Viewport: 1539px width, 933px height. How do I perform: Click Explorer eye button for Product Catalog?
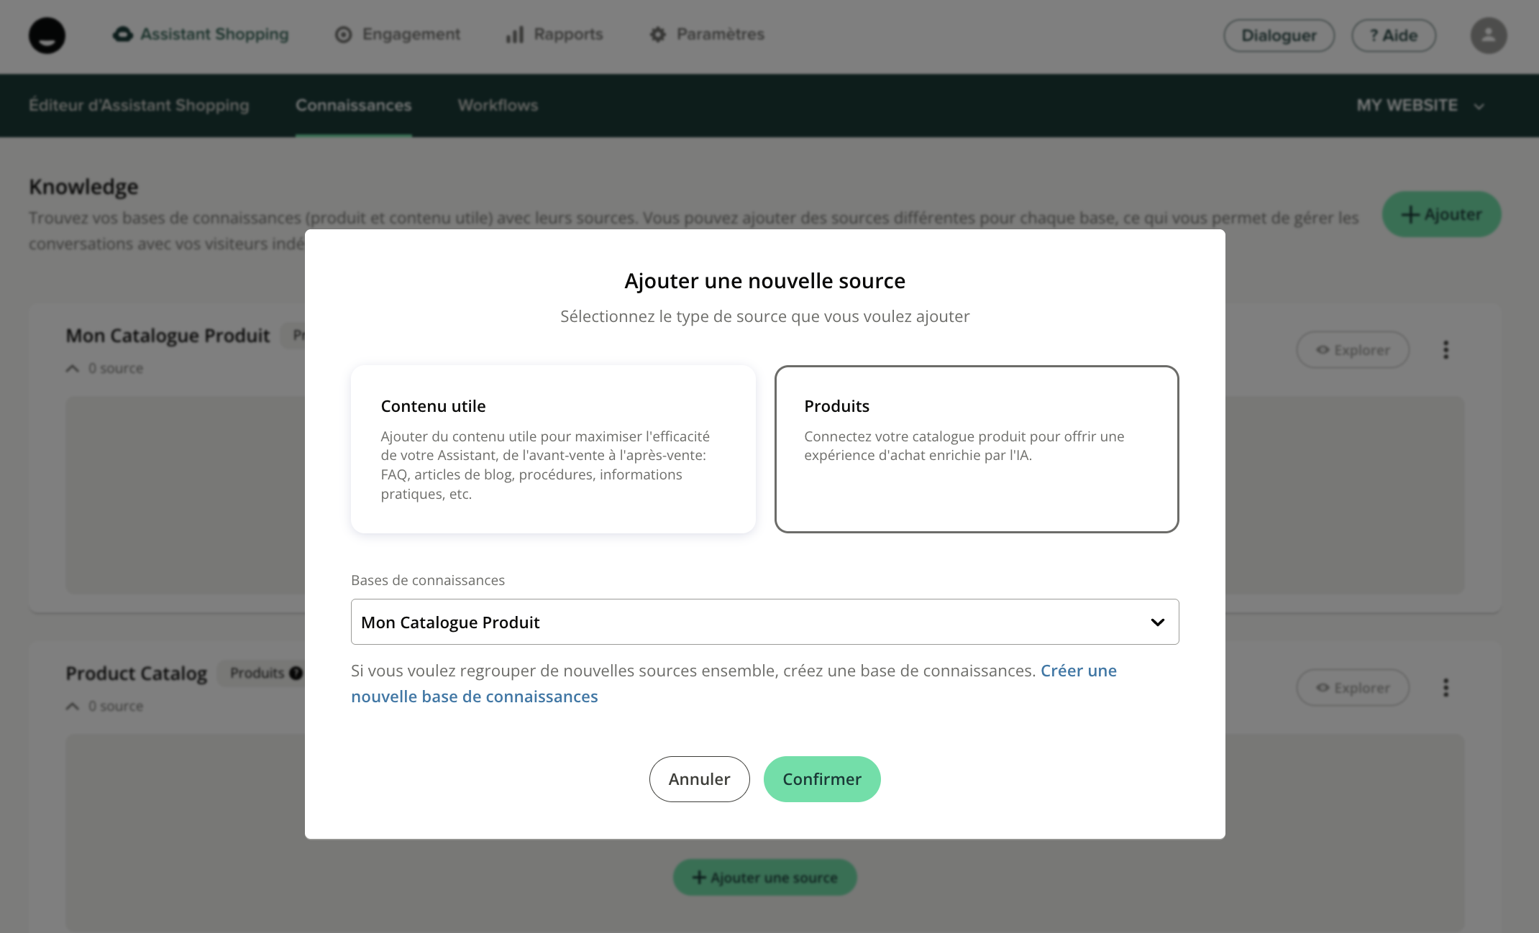coord(1352,688)
